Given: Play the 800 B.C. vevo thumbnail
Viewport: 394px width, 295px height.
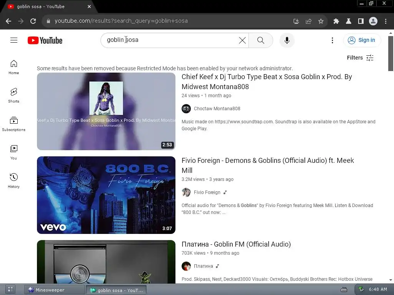Looking at the screenshot, I should (106, 195).
